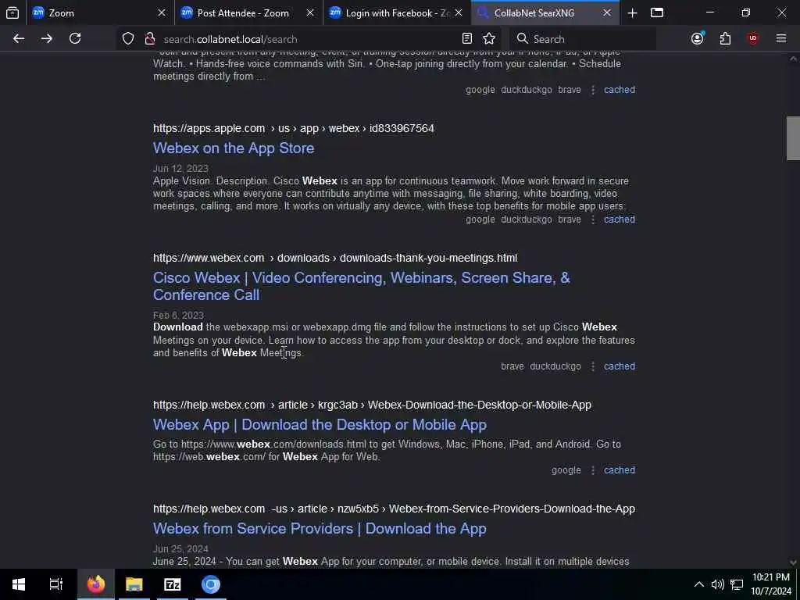The image size is (800, 600).
Task: Open Cisco Webex Video Conferencing result link
Action: click(361, 286)
